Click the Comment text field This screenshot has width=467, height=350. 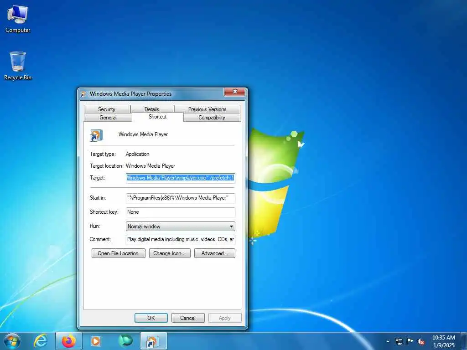[x=181, y=240]
